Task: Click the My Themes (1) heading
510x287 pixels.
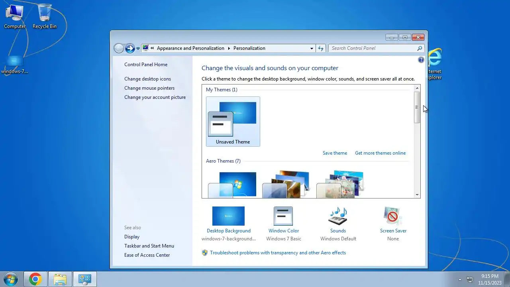Action: point(222,90)
